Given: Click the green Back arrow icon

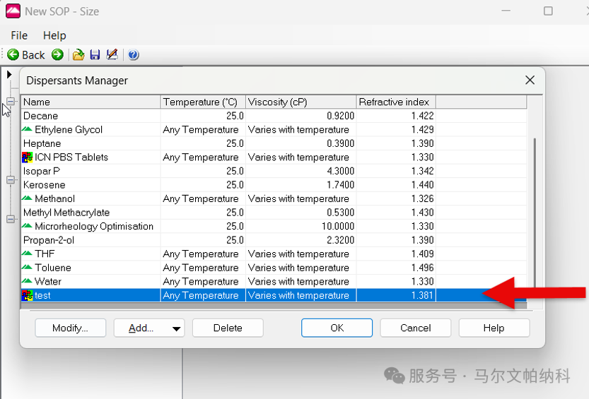Looking at the screenshot, I should point(13,55).
